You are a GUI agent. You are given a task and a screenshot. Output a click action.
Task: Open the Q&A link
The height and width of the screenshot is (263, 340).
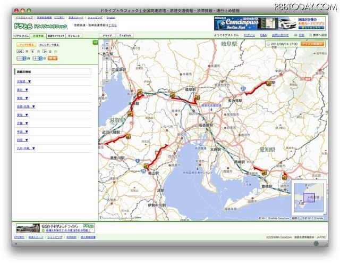(x=263, y=35)
